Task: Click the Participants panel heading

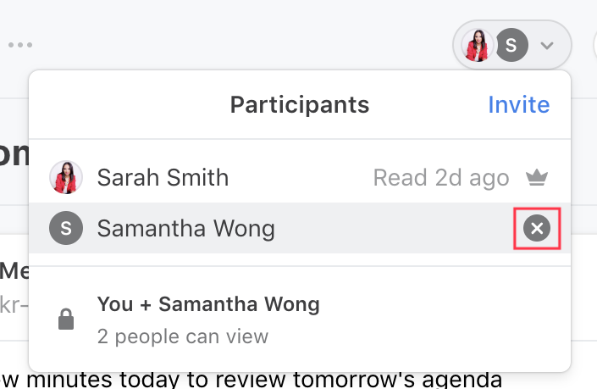Action: [300, 104]
